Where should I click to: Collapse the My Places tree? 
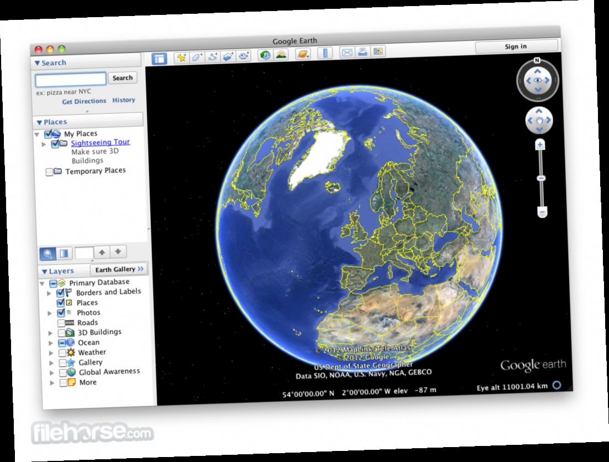(37, 135)
